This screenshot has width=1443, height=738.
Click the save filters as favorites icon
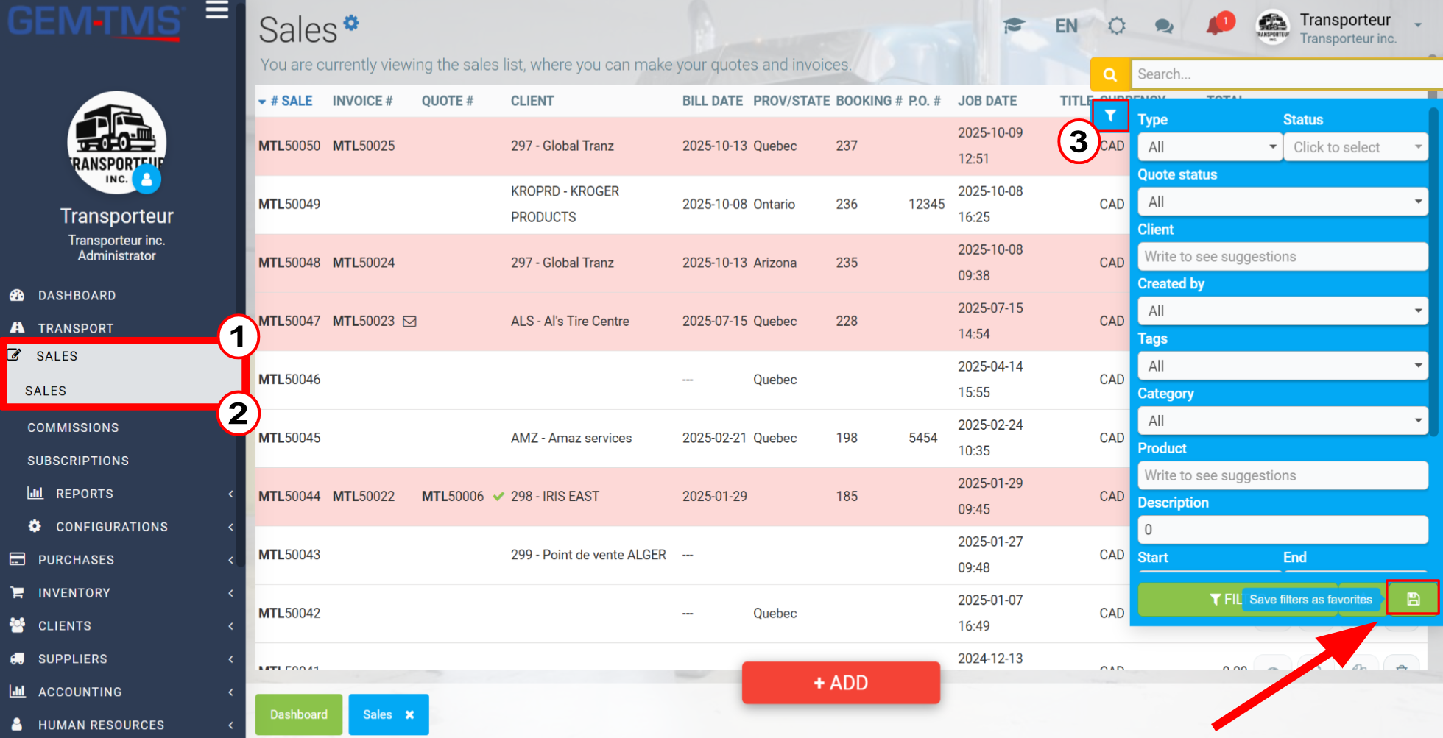pyautogui.click(x=1413, y=599)
